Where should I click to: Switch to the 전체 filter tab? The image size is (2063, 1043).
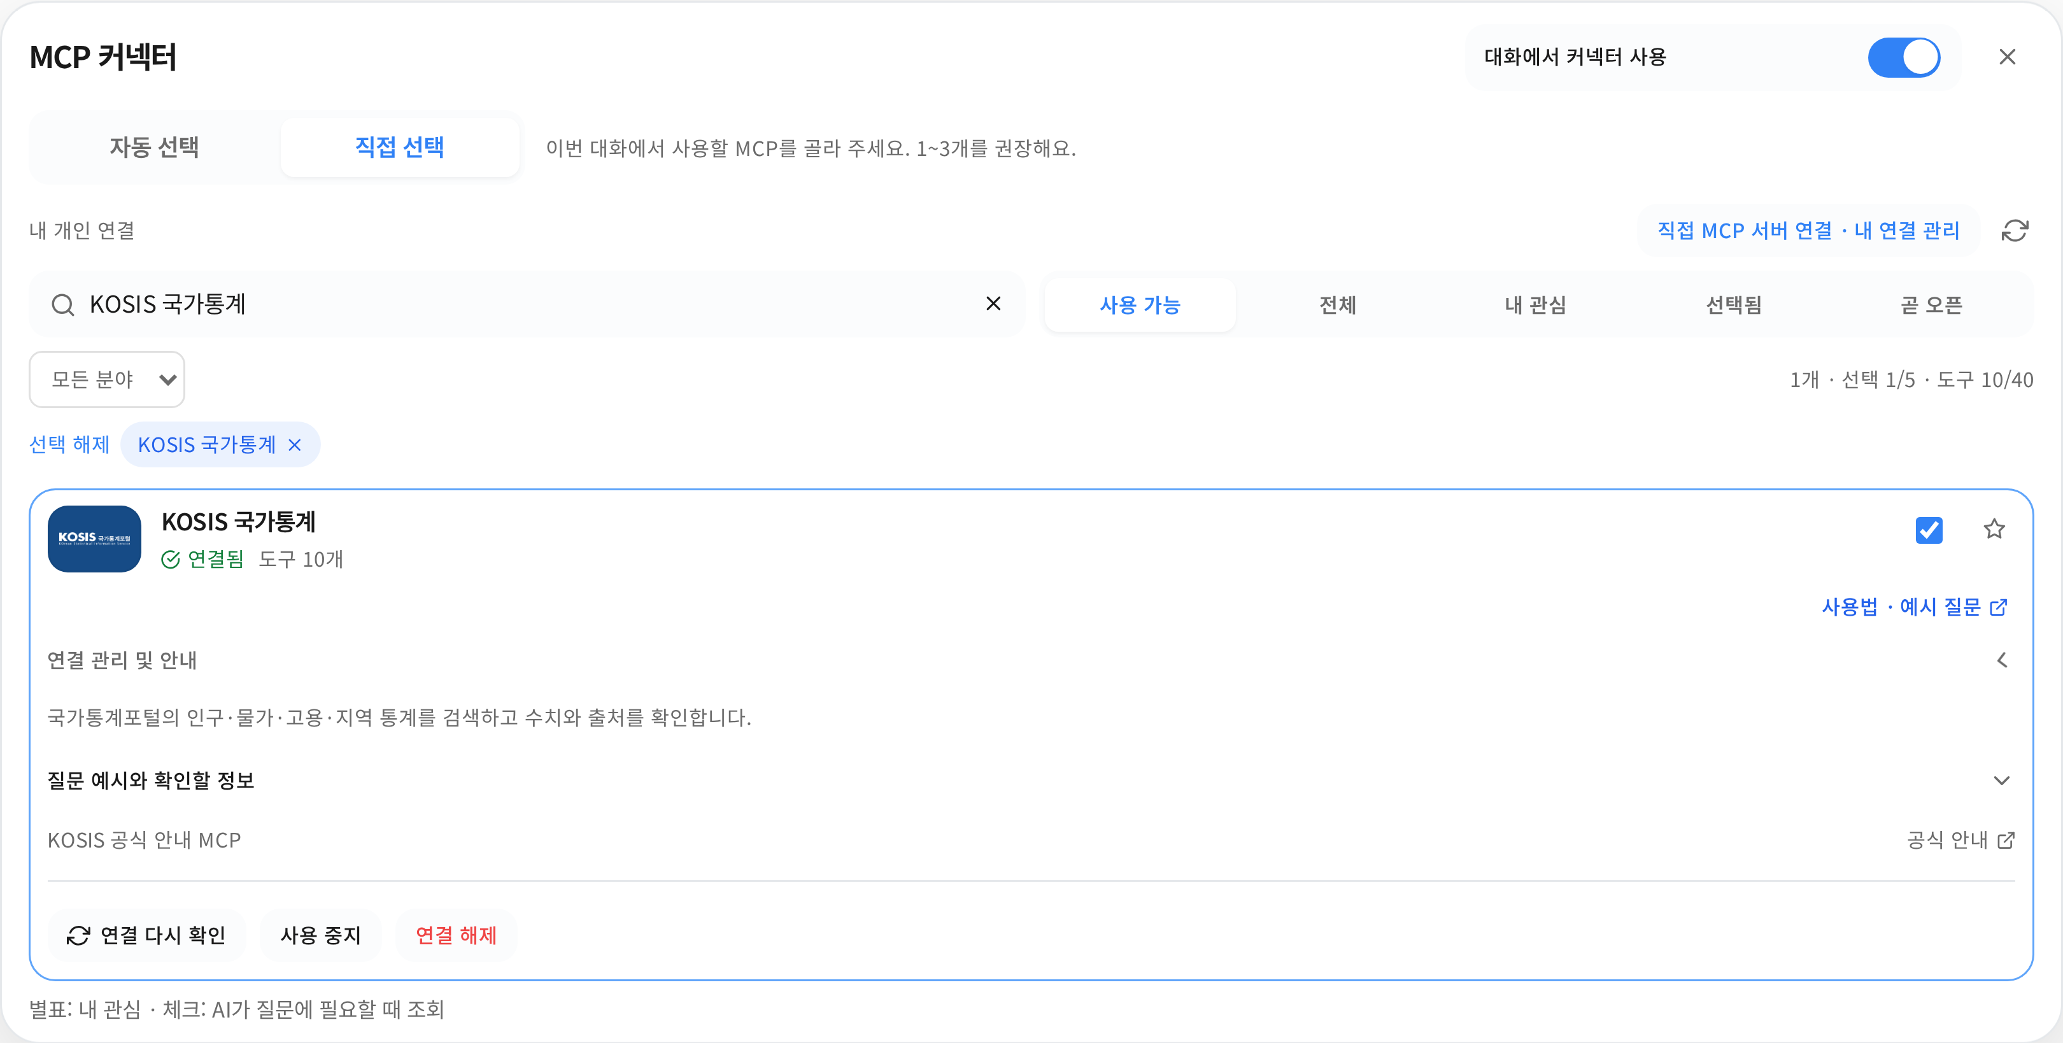[1337, 305]
